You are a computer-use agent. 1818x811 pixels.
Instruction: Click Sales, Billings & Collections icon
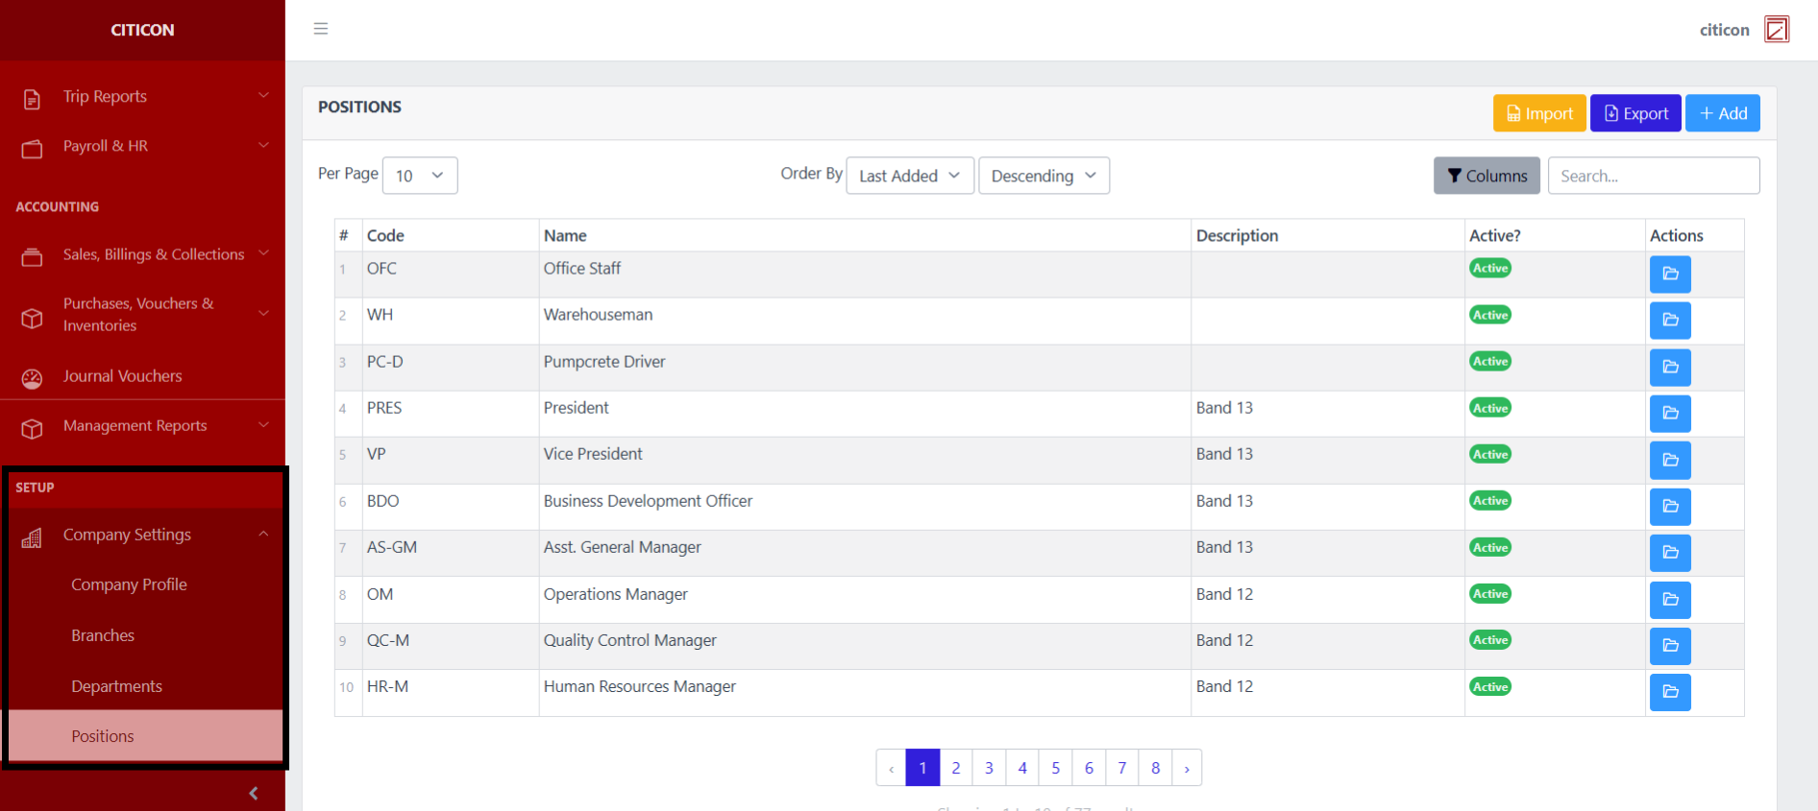[32, 256]
